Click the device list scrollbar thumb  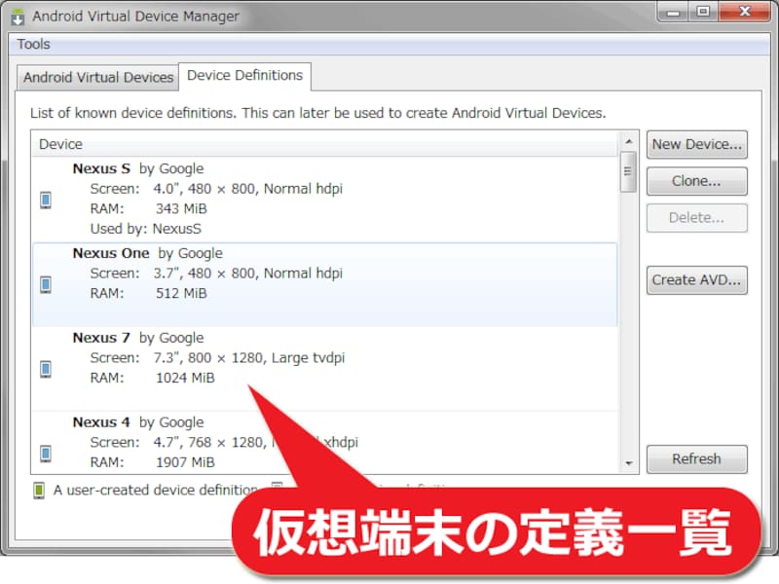coord(629,171)
